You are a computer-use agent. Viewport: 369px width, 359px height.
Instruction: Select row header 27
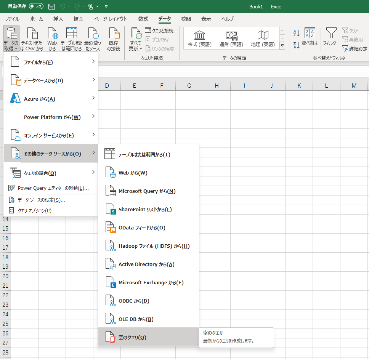coord(5,343)
